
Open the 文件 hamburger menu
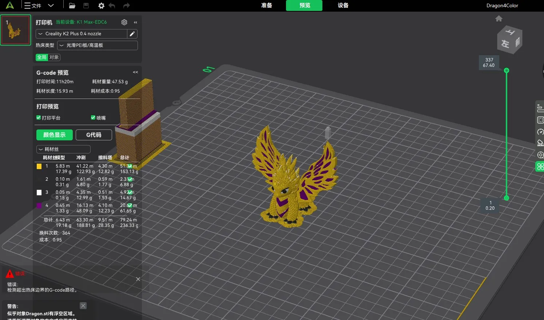pyautogui.click(x=32, y=5)
